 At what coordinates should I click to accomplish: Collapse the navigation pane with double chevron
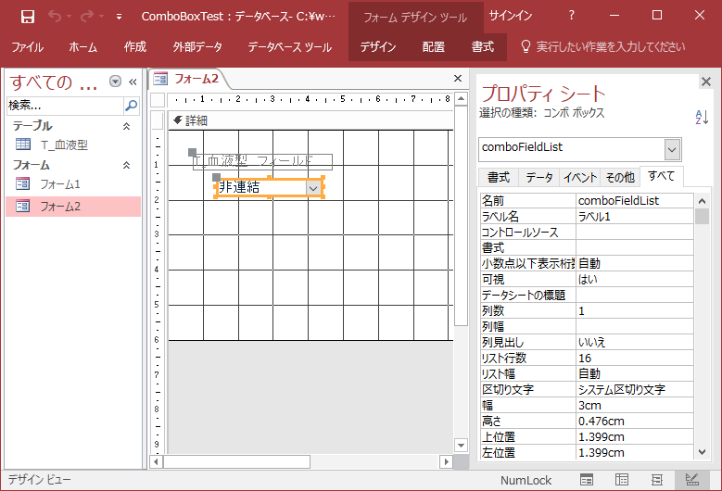click(133, 82)
